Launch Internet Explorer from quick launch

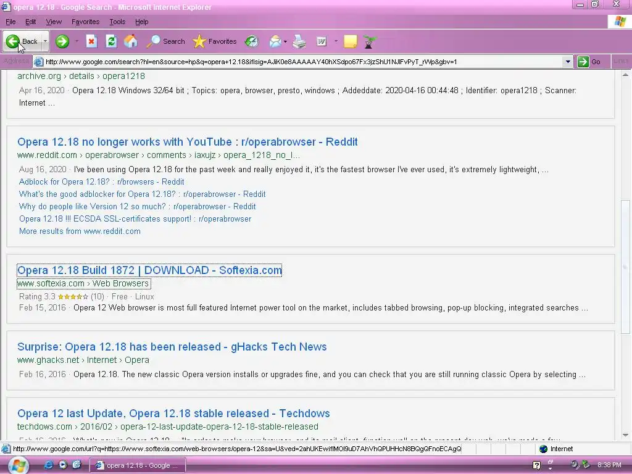(49, 465)
